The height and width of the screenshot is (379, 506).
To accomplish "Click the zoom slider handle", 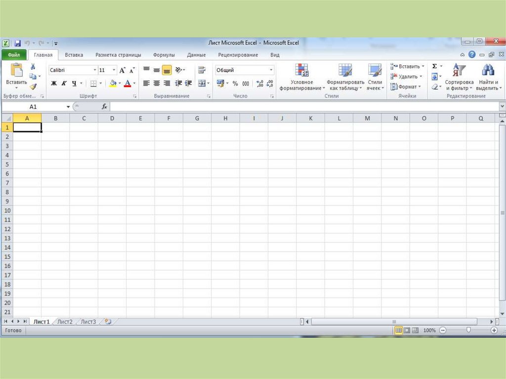I will click(x=468, y=330).
